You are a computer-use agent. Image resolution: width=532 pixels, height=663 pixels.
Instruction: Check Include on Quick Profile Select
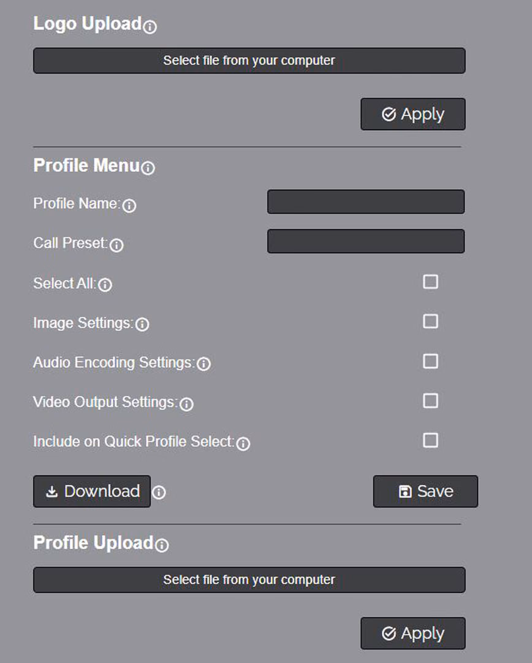tap(430, 440)
